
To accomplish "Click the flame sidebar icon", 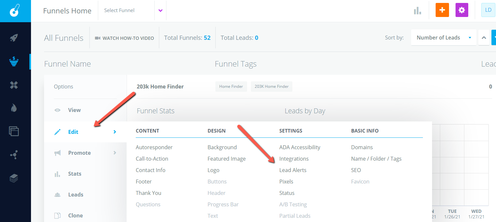I will point(14,108).
